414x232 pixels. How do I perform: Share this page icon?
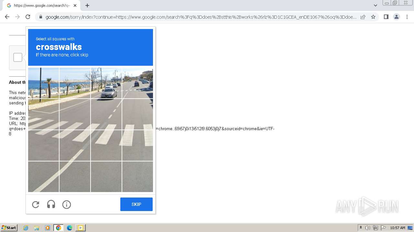[x=363, y=17]
